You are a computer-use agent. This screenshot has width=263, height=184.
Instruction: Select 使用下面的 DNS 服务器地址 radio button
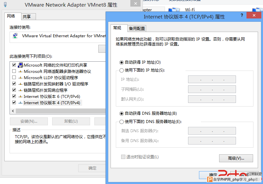tap(121, 122)
